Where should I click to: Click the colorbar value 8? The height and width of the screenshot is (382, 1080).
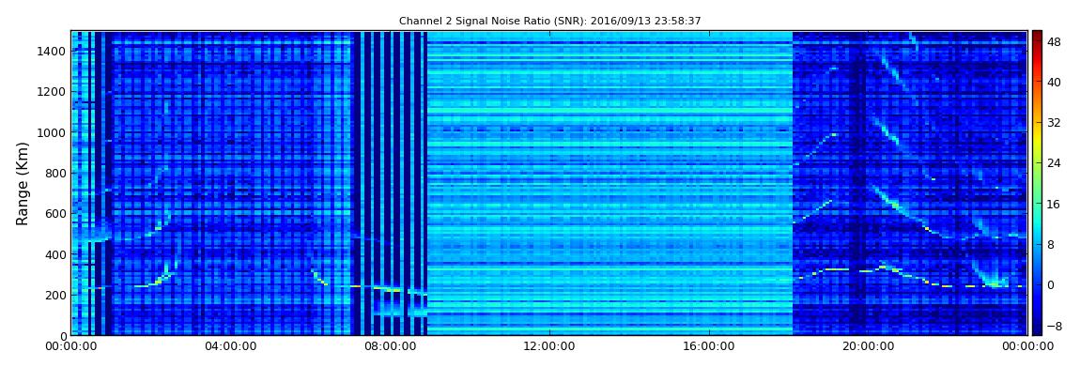click(1051, 244)
